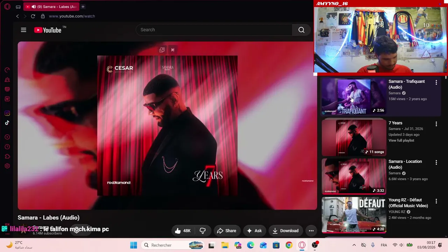This screenshot has width=448, height=252.
Task: Pop out video into separate window
Action: pos(162,50)
